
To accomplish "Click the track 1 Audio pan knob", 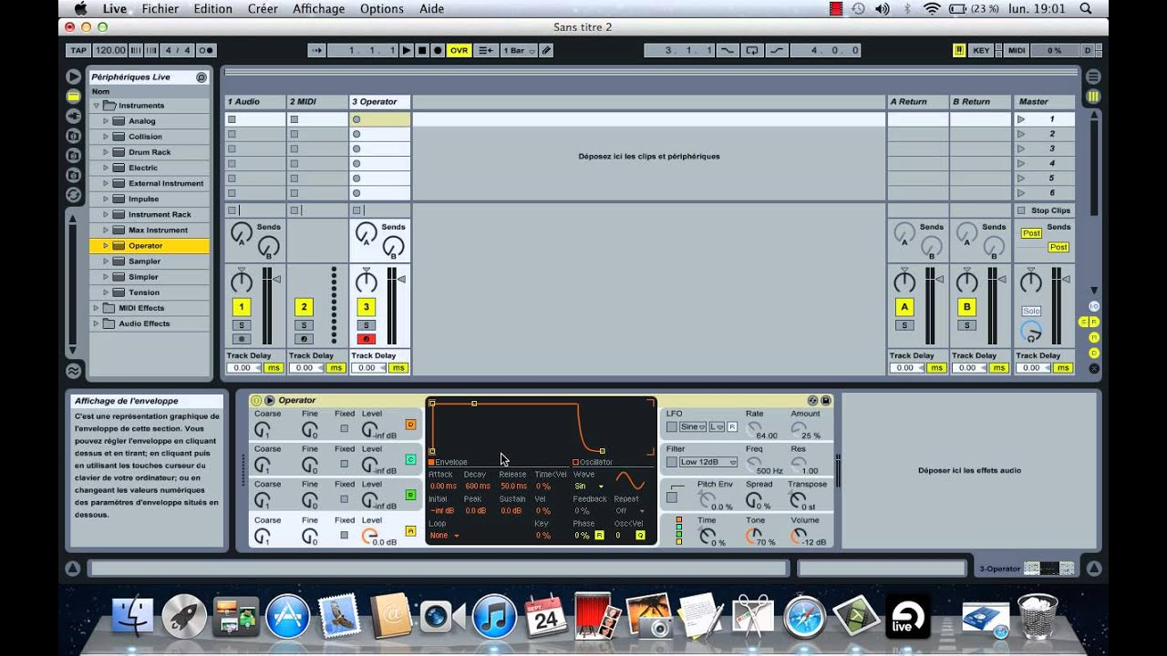I will point(242,282).
